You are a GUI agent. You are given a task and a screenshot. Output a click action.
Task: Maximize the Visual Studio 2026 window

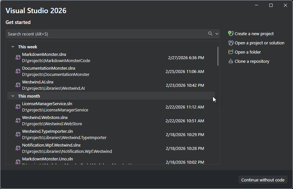click(x=271, y=5)
